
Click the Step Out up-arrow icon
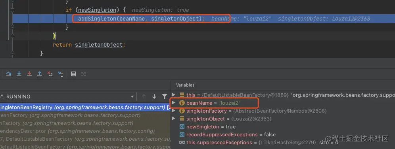pos(40,74)
